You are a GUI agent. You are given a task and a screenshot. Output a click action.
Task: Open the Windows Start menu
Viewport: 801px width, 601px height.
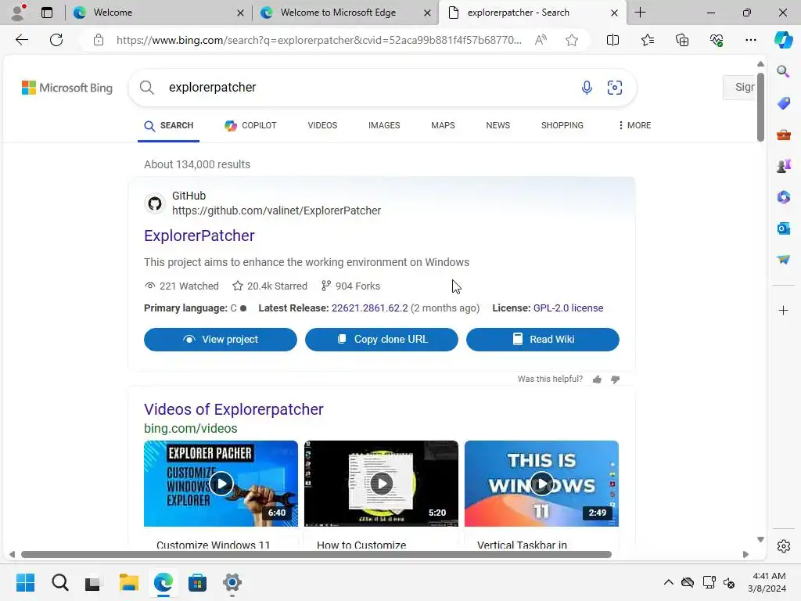coord(25,582)
